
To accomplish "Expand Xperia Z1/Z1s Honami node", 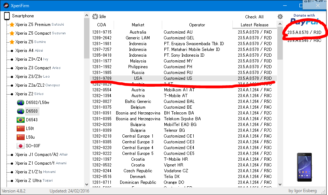I will (12, 172).
